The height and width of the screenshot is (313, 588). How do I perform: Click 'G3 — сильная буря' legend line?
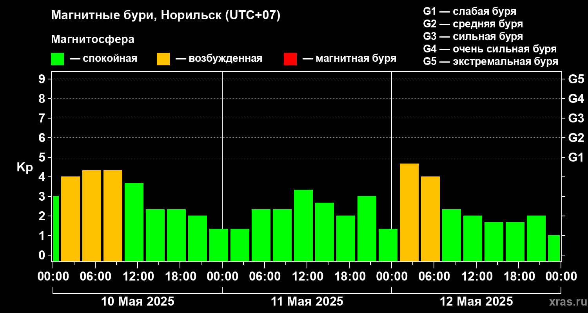pos(473,36)
